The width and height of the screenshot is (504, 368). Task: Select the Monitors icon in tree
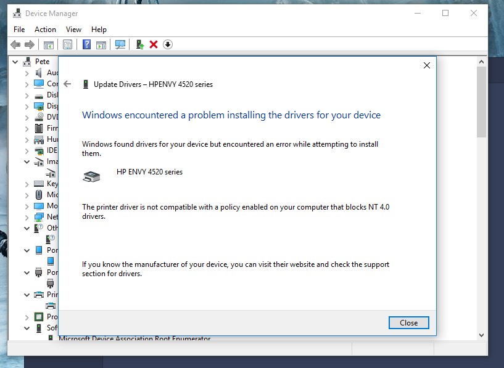pyautogui.click(x=39, y=206)
